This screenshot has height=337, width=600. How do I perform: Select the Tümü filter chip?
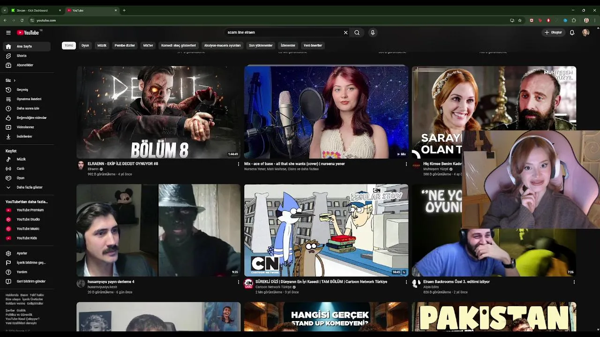point(69,45)
